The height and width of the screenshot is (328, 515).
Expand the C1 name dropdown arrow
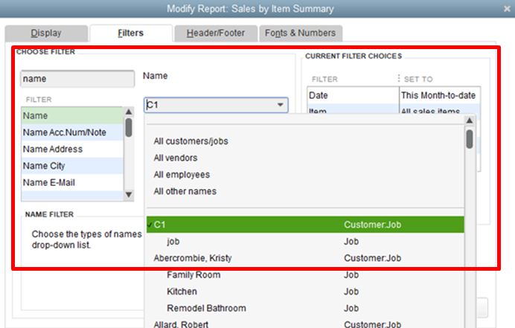(280, 105)
